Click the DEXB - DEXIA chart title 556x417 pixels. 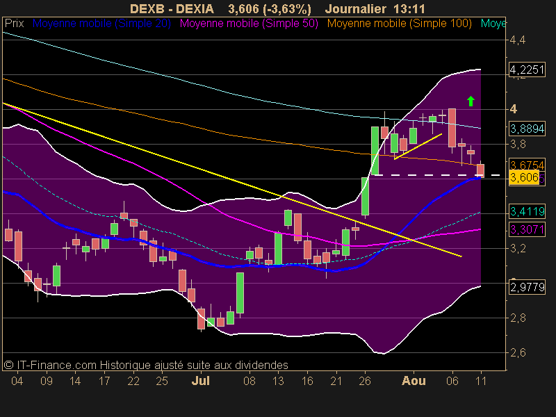coord(172,8)
